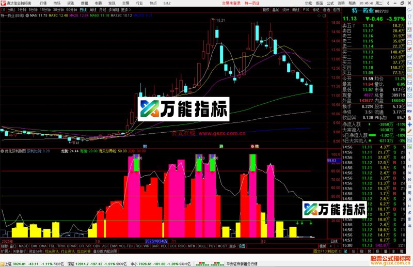Expand 更多 period options

(x=125, y=10)
